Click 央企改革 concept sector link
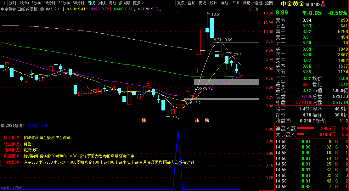This screenshot has height=191, width=349. coord(63,138)
